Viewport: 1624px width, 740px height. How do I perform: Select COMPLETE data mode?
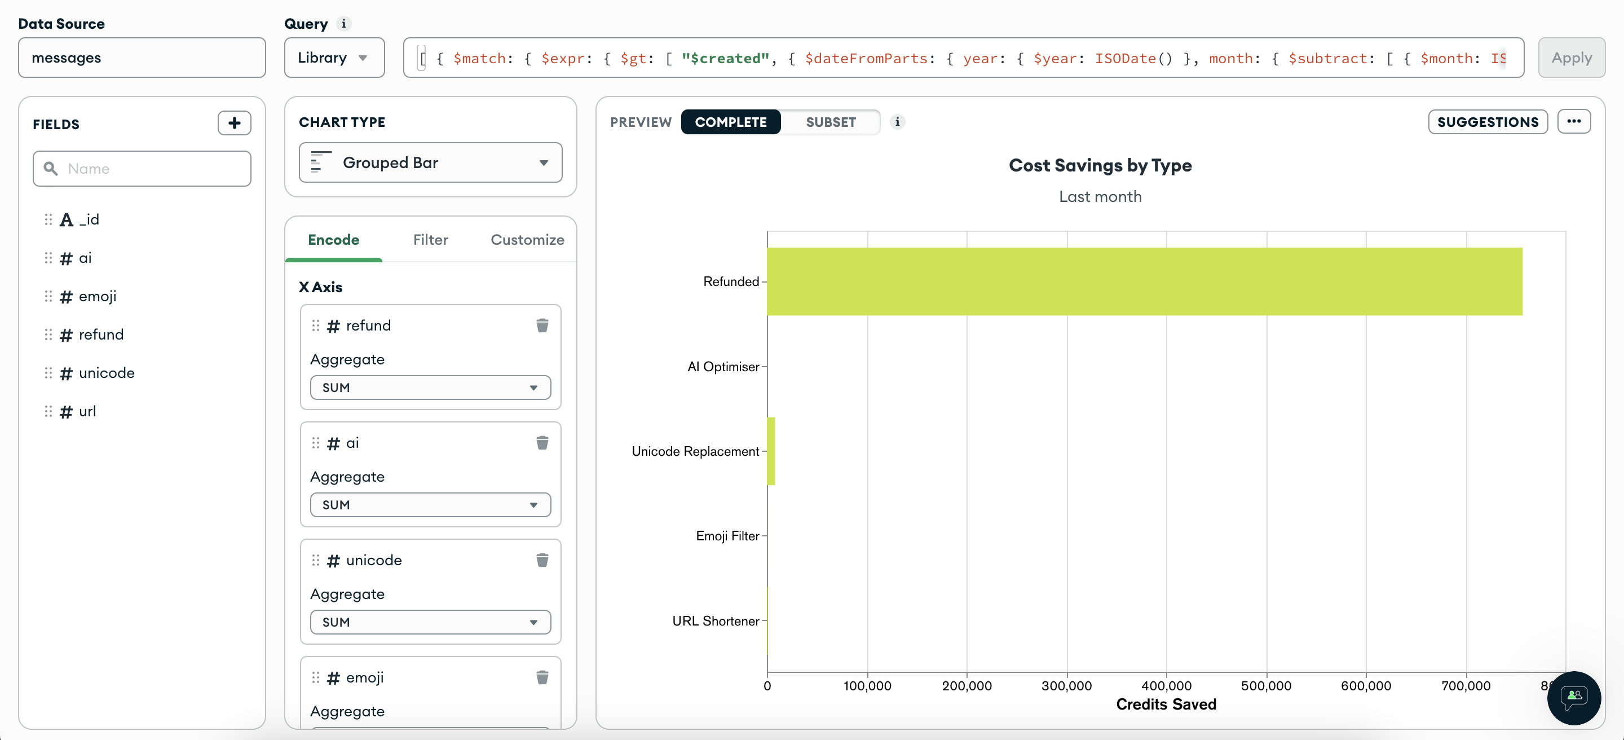coord(731,122)
